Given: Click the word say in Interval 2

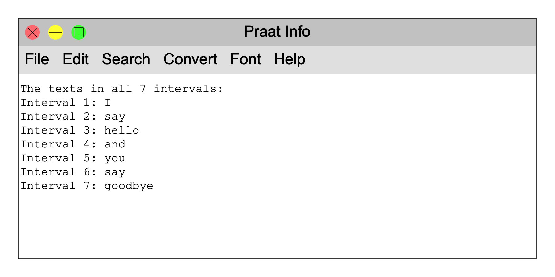Looking at the screenshot, I should (115, 117).
